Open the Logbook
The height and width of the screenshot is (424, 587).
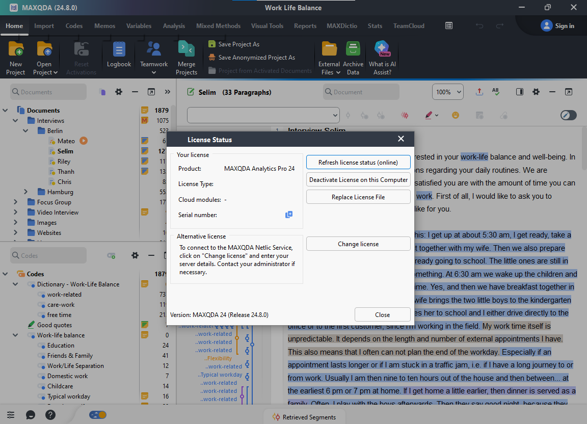click(x=119, y=55)
